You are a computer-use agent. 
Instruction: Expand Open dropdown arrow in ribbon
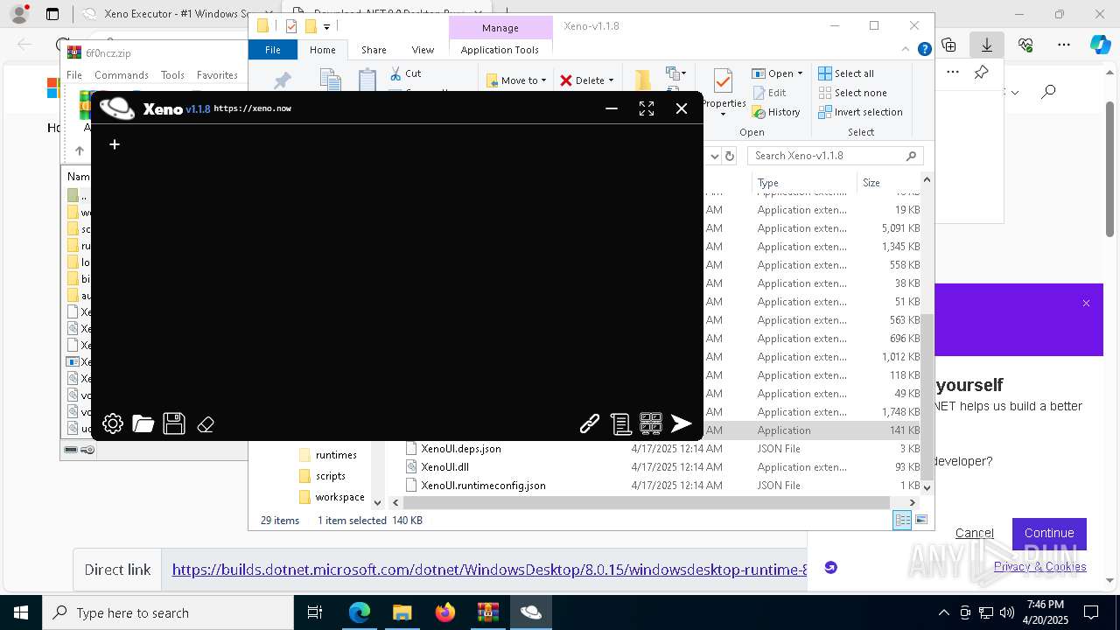[800, 73]
